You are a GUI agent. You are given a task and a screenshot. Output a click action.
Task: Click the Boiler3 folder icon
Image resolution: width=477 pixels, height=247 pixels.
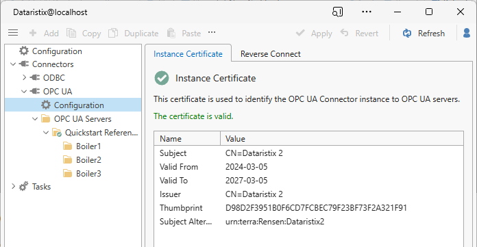click(68, 174)
